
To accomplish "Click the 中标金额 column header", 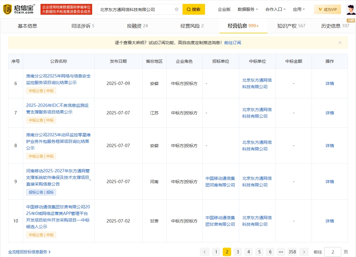I will (x=294, y=61).
